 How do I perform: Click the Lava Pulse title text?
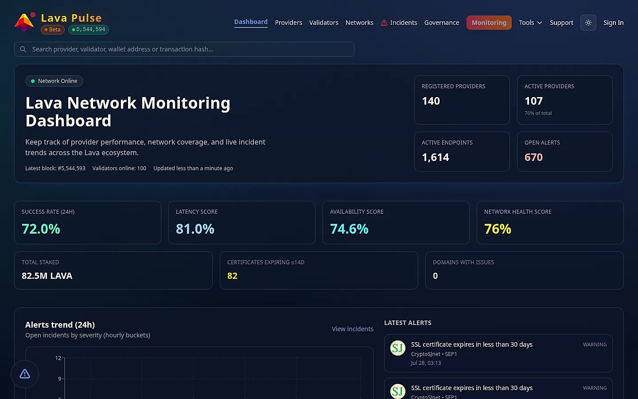tap(71, 18)
